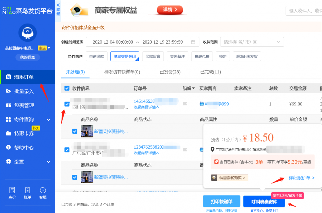This screenshot has height=213, width=322.
Task: Click the 呼叫裹裹寄件 button
Action: (x=264, y=202)
